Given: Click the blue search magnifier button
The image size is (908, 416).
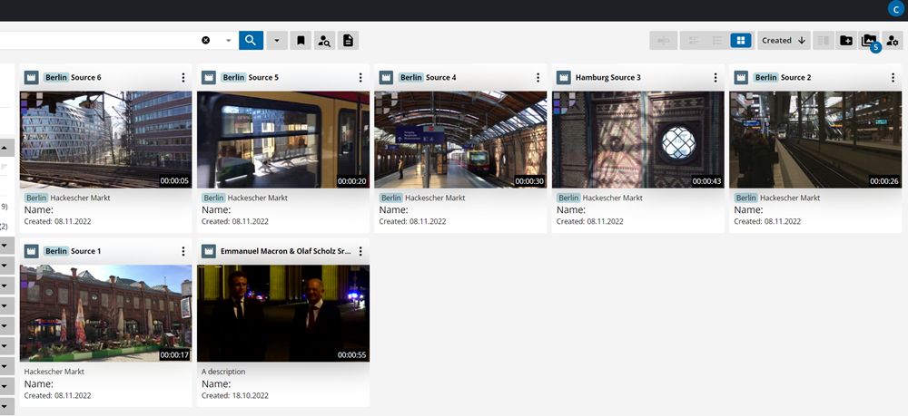Looking at the screenshot, I should [251, 41].
